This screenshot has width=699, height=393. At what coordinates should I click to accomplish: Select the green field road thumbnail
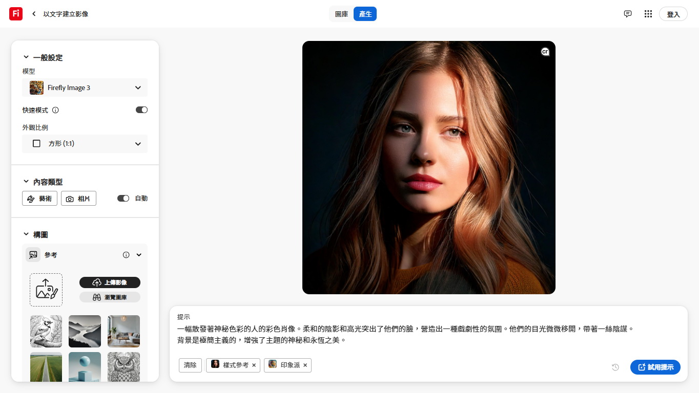(46, 367)
